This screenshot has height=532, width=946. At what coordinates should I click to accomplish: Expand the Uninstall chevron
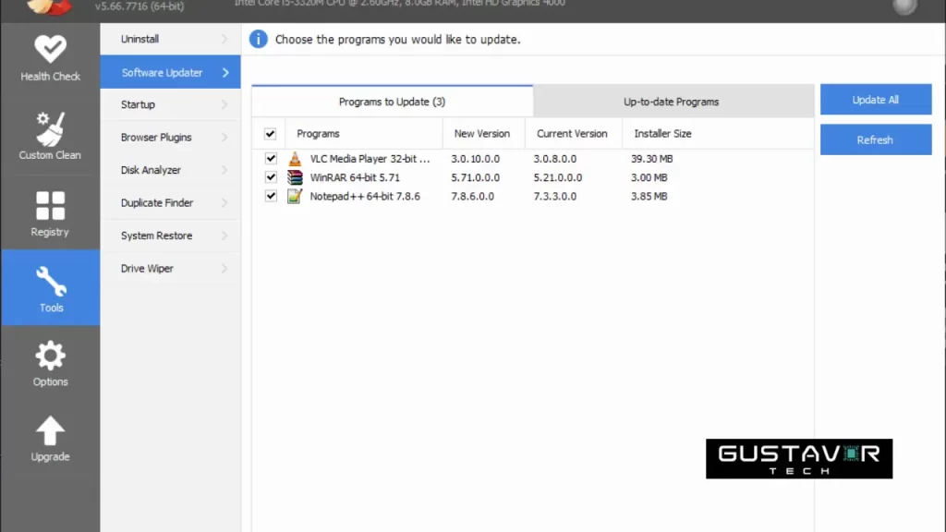point(224,39)
